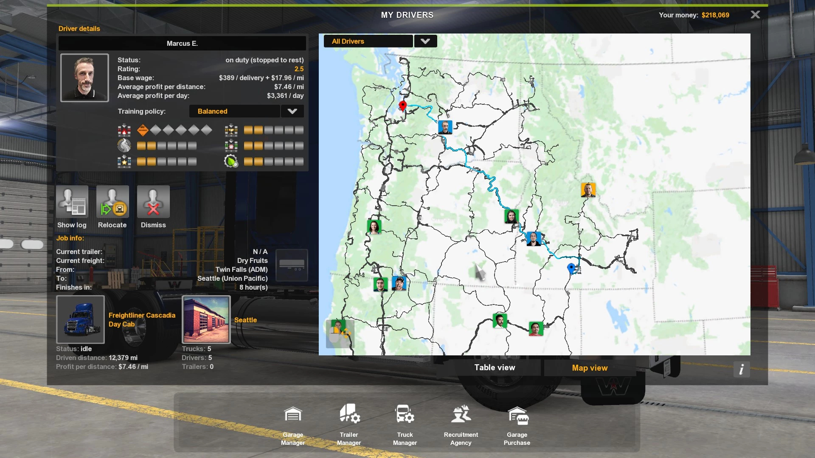Open Truck Manager
815x458 pixels.
click(x=405, y=415)
